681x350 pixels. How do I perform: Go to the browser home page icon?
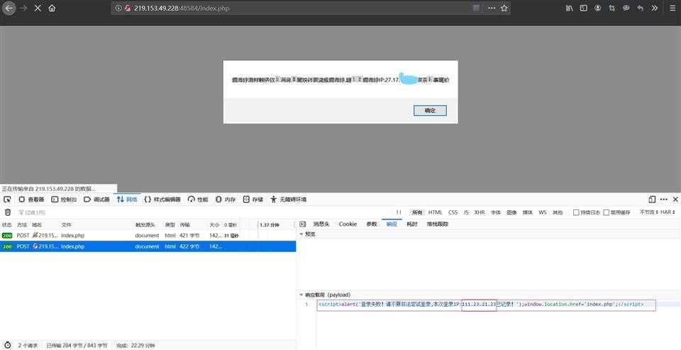coord(52,9)
